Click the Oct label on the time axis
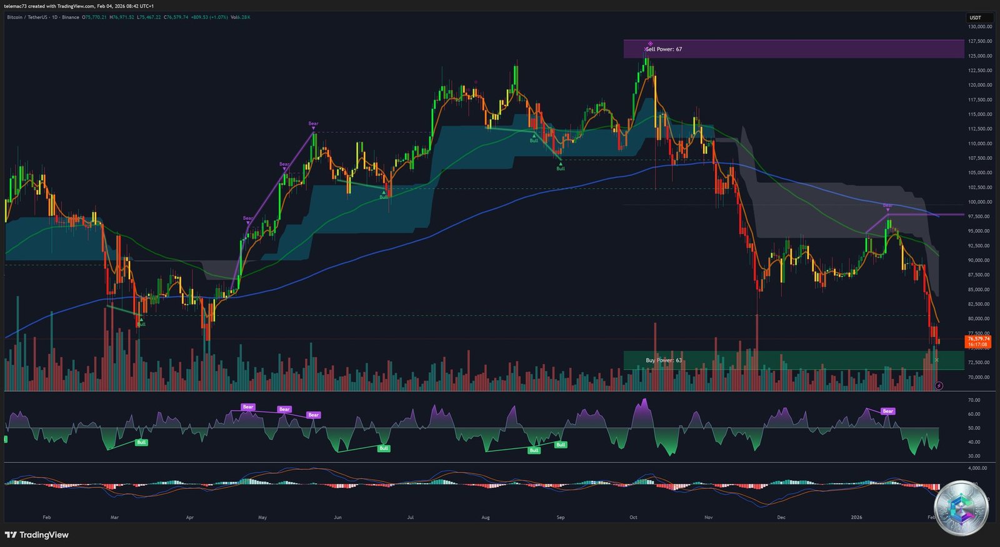This screenshot has height=547, width=1000. point(633,518)
